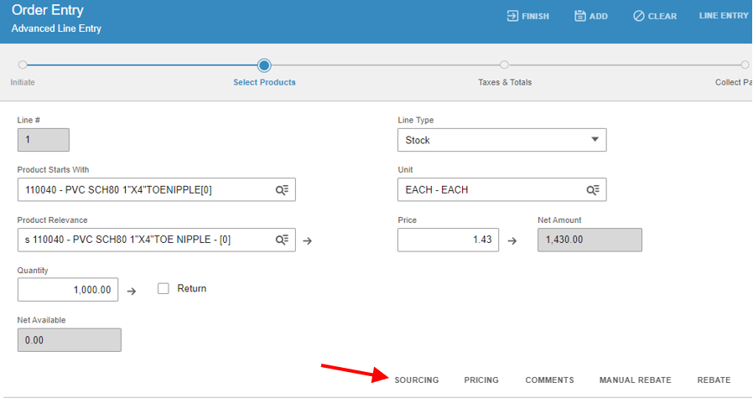Click the Net Amount field
The height and width of the screenshot is (403, 753).
point(589,240)
